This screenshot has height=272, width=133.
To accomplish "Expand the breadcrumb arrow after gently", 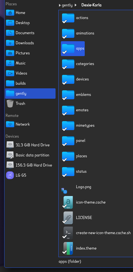I will pyautogui.click(x=75, y=5).
